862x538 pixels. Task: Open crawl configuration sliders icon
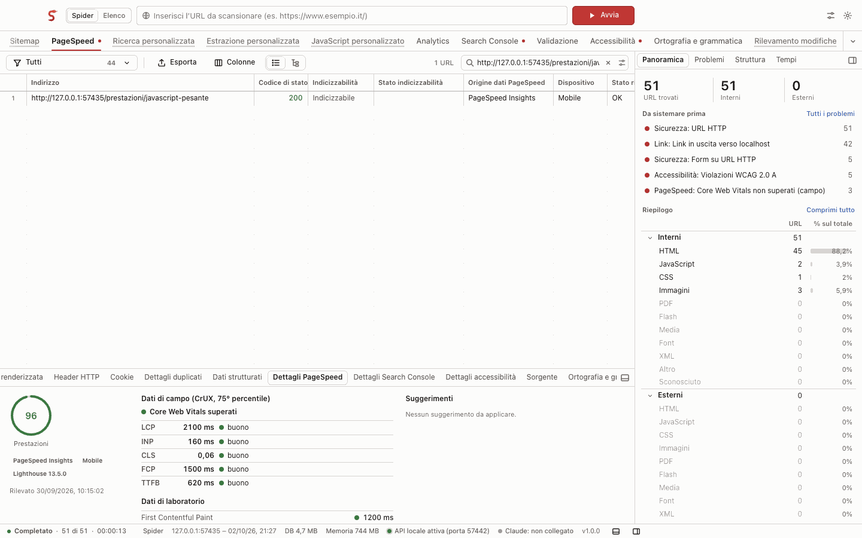(831, 16)
